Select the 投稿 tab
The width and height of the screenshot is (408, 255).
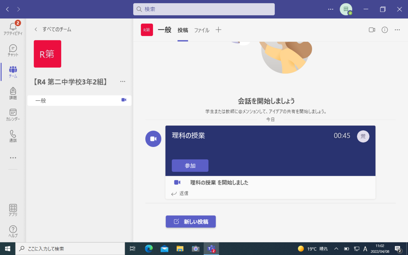click(183, 30)
